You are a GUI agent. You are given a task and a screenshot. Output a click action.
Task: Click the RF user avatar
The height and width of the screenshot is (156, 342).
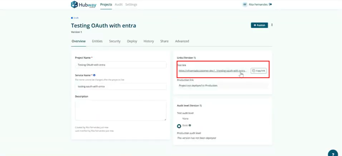[245, 4]
